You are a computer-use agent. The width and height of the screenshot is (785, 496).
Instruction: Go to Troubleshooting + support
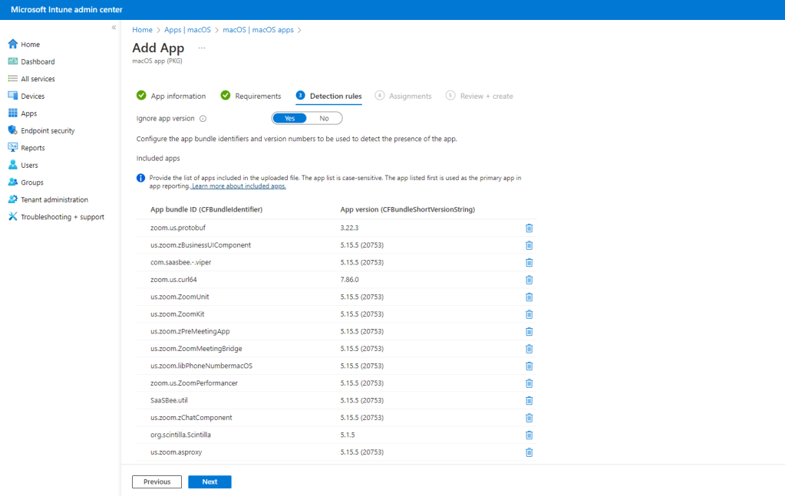(61, 217)
